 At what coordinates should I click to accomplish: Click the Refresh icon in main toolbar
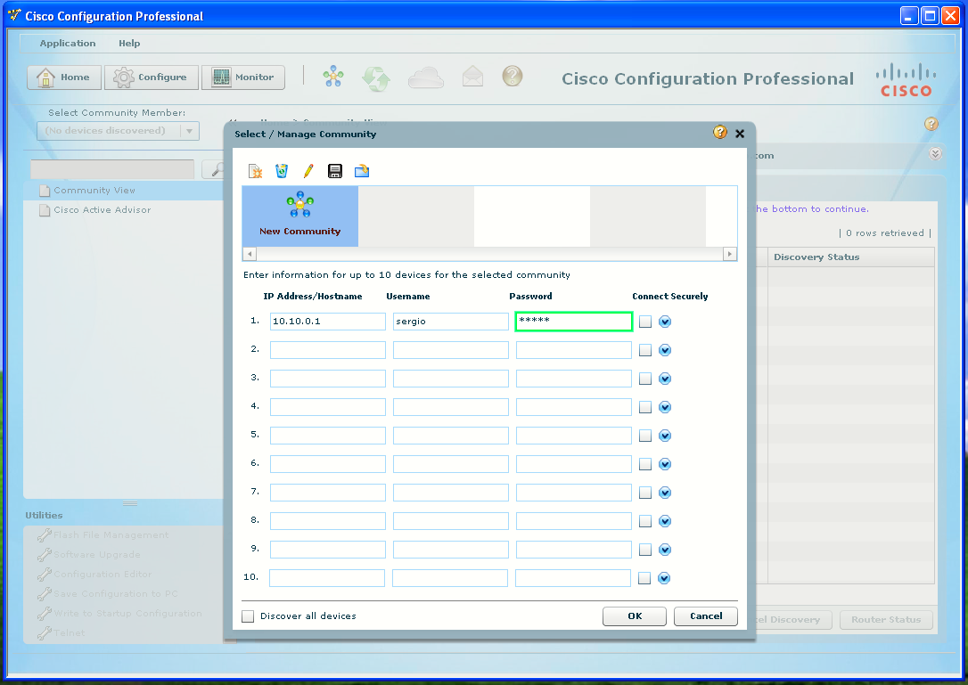tap(376, 78)
